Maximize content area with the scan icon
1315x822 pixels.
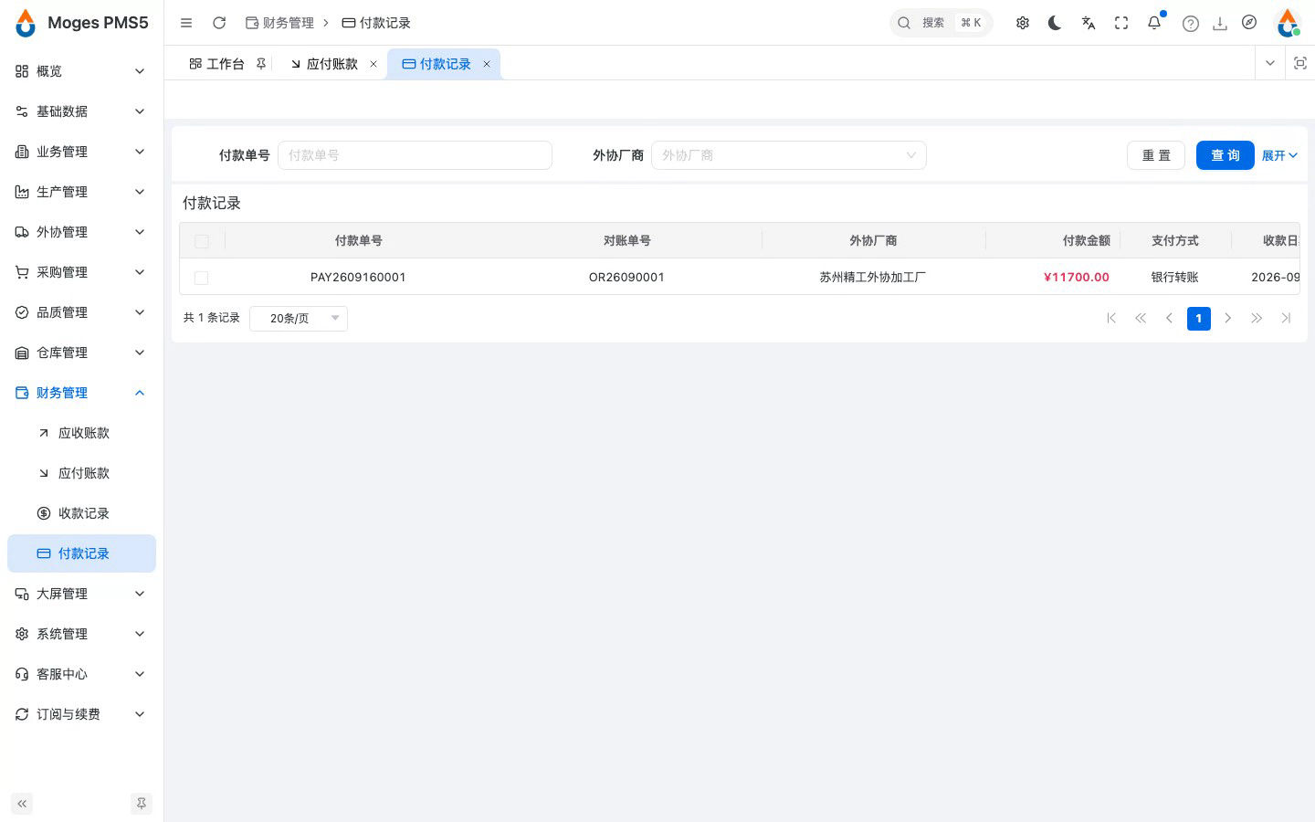1300,63
